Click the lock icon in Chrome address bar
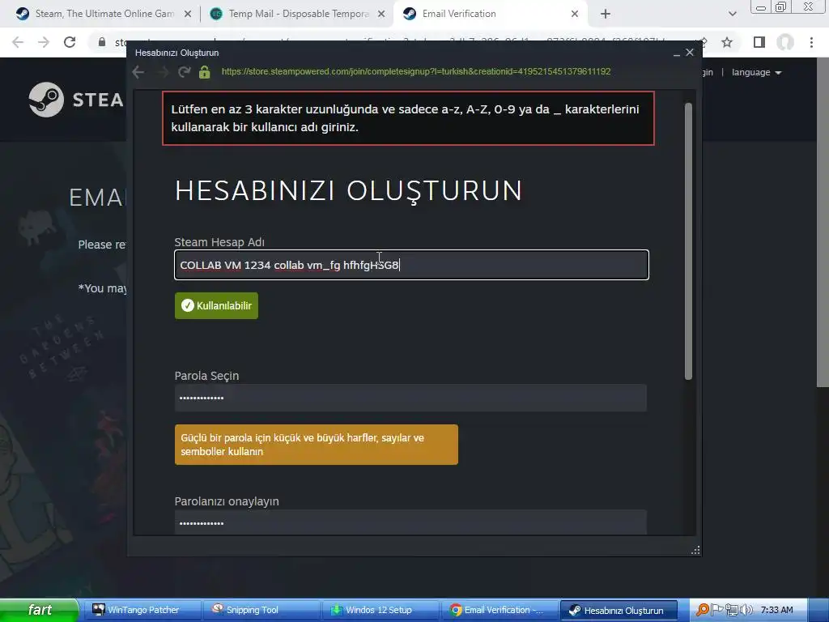Screen dimensions: 829x622 point(101,42)
